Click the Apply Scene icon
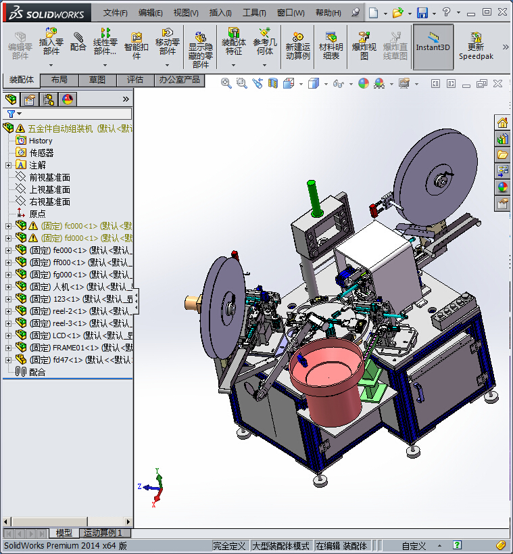Image resolution: width=513 pixels, height=554 pixels. [x=379, y=83]
